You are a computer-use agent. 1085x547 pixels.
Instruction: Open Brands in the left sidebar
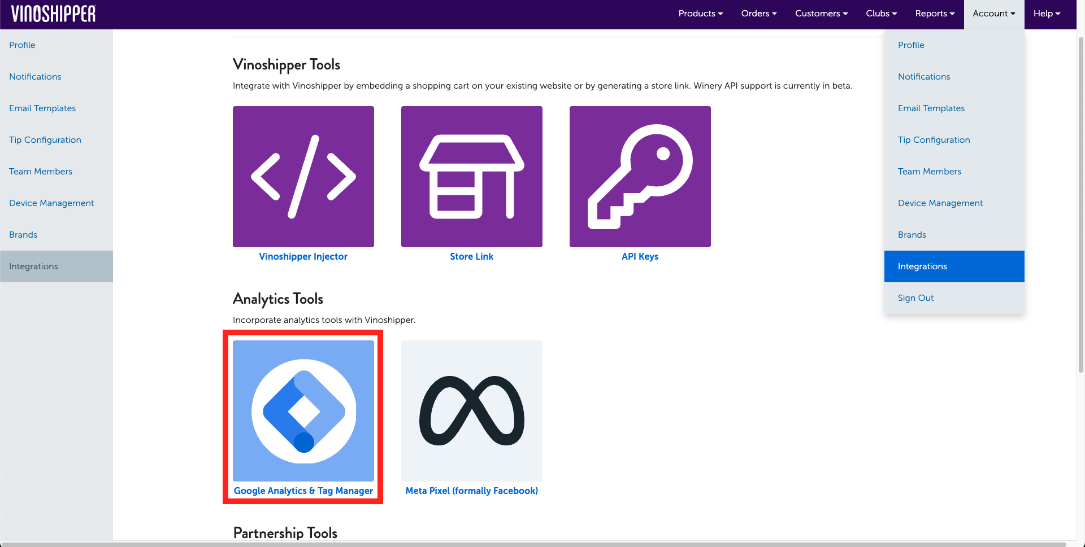pyautogui.click(x=57, y=235)
